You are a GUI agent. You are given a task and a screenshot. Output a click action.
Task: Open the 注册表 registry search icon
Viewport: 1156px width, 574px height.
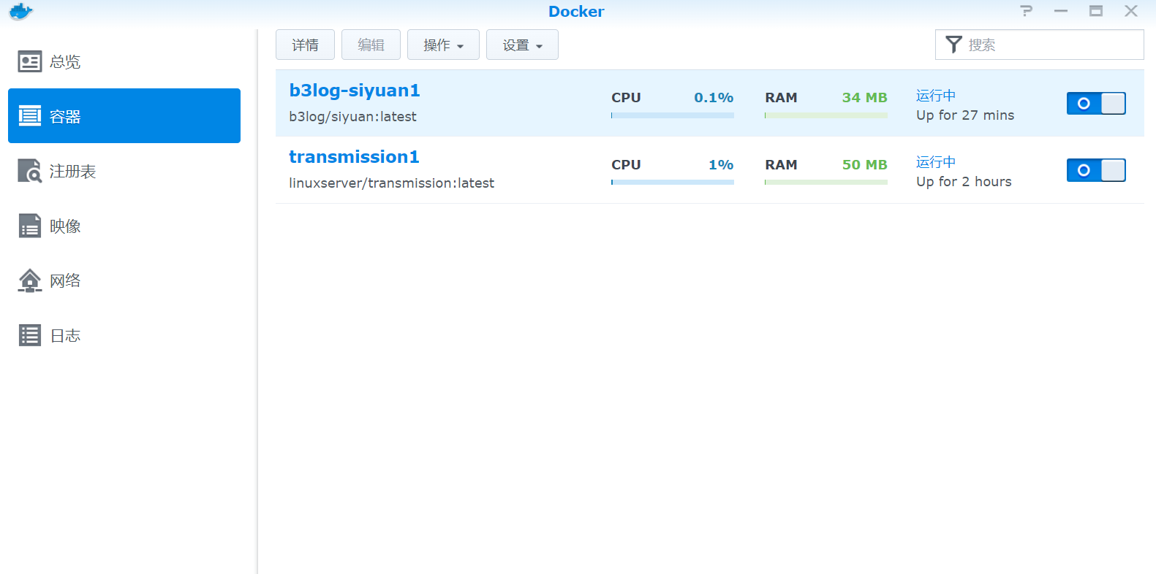30,171
